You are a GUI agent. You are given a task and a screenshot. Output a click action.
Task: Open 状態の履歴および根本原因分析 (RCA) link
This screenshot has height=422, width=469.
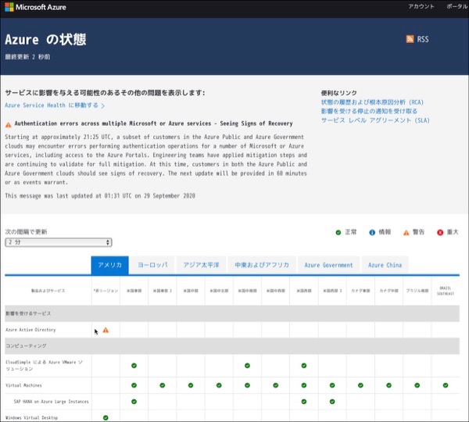click(x=372, y=102)
